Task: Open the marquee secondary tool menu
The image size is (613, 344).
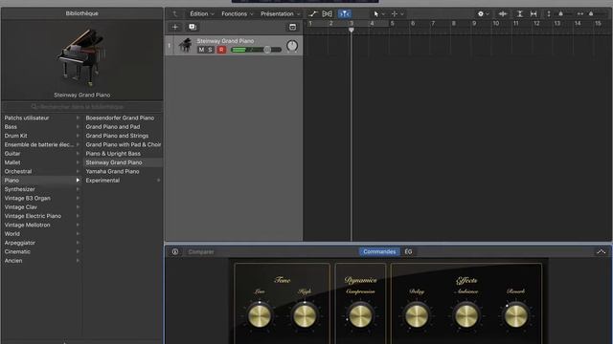Action: [x=397, y=14]
